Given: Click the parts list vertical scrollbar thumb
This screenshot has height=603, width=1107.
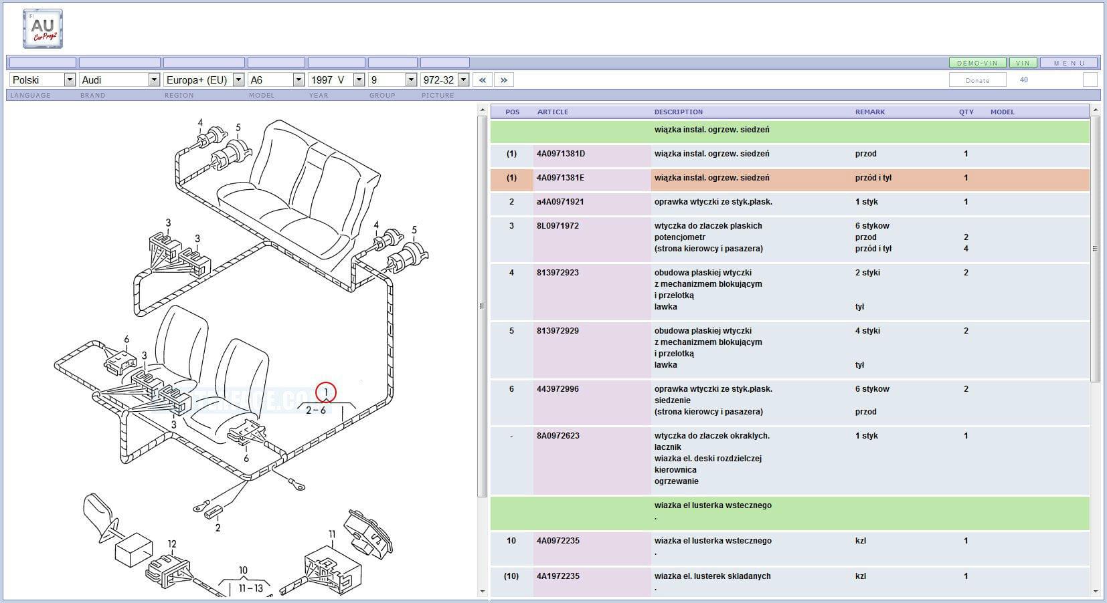Looking at the screenshot, I should tap(1095, 249).
